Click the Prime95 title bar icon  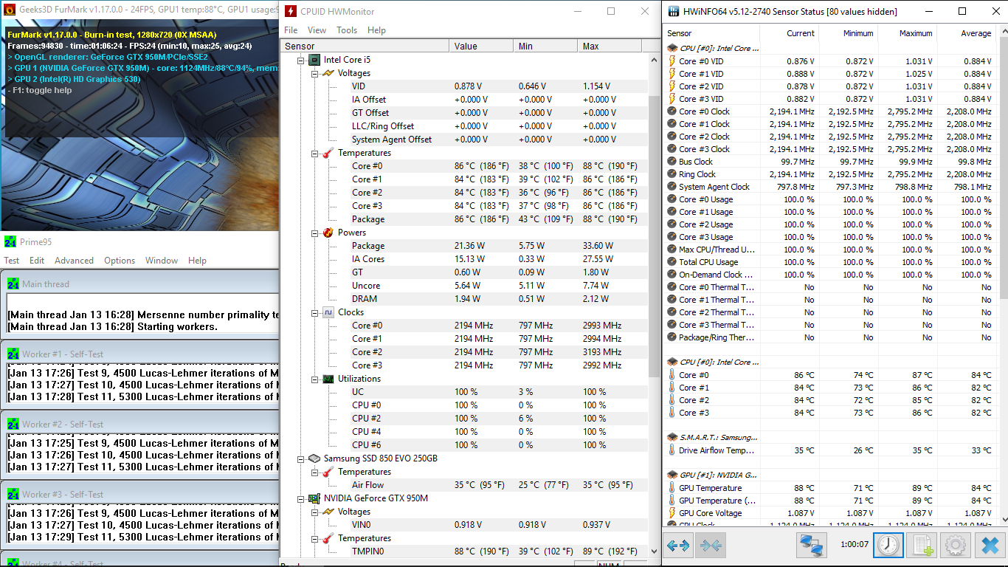pos(10,241)
